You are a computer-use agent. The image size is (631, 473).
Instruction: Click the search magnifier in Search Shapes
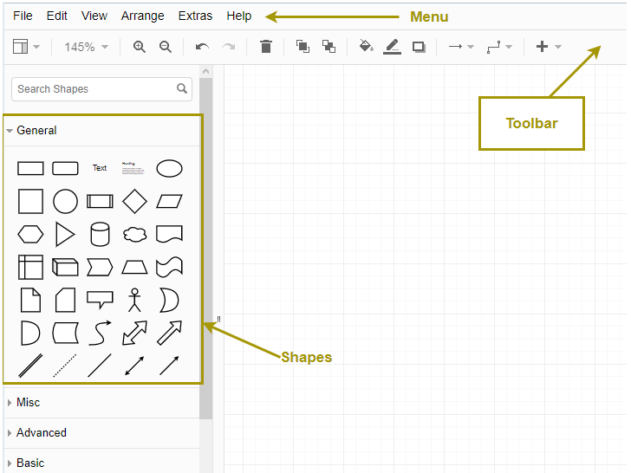tap(182, 88)
